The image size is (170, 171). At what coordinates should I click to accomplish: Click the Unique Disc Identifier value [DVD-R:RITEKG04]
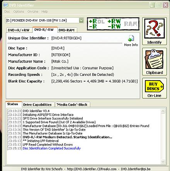(66, 38)
